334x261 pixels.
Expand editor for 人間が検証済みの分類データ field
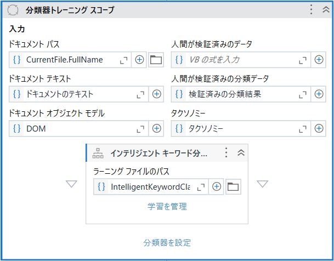[x=303, y=94]
